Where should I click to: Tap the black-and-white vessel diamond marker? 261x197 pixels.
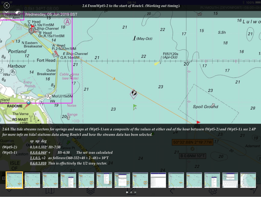(133, 94)
